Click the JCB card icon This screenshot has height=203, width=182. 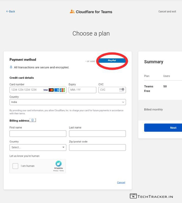click(62, 90)
